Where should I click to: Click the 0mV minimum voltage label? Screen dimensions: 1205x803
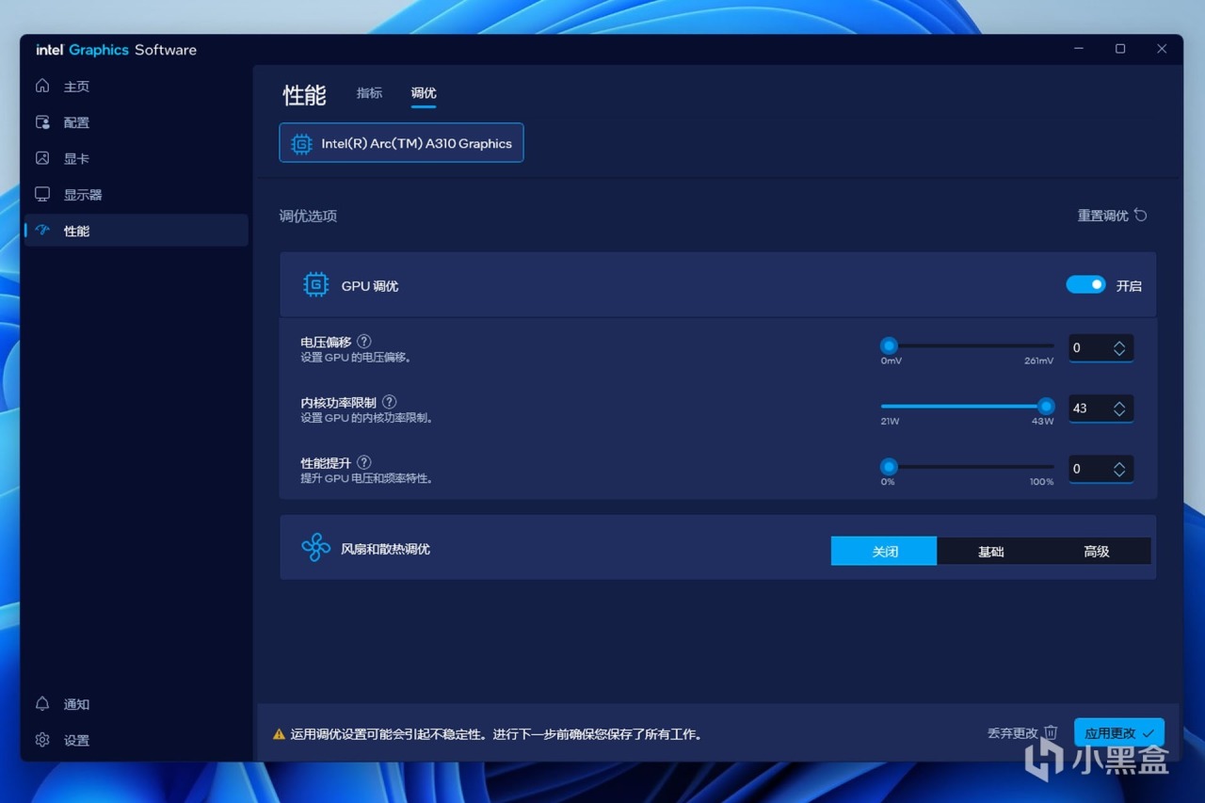(x=892, y=361)
